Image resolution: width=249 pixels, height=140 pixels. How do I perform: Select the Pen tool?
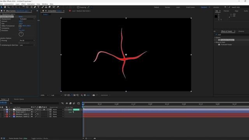35,7
